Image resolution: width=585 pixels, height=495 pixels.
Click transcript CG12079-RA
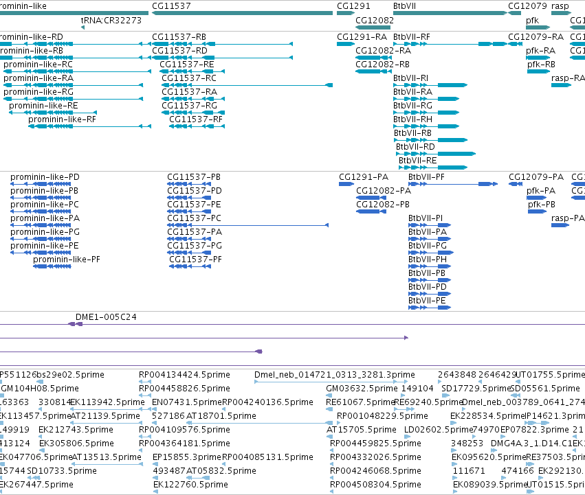(536, 37)
